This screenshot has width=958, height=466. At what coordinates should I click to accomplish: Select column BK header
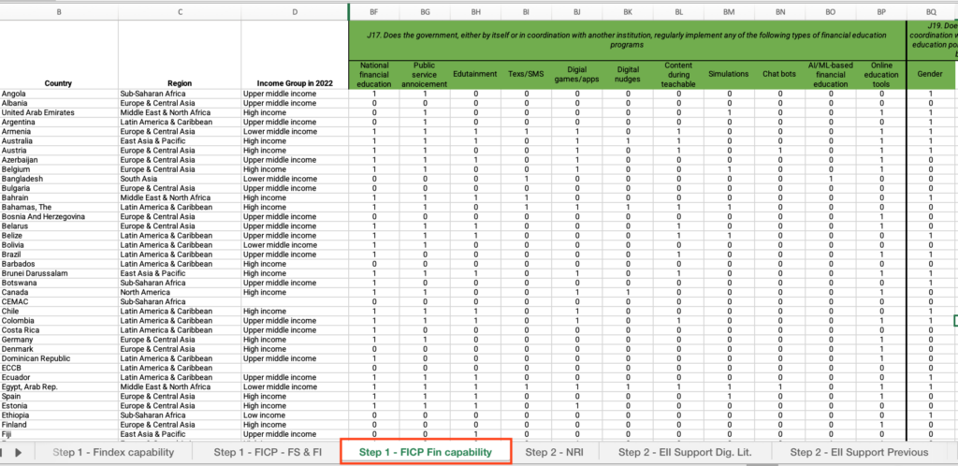(628, 11)
